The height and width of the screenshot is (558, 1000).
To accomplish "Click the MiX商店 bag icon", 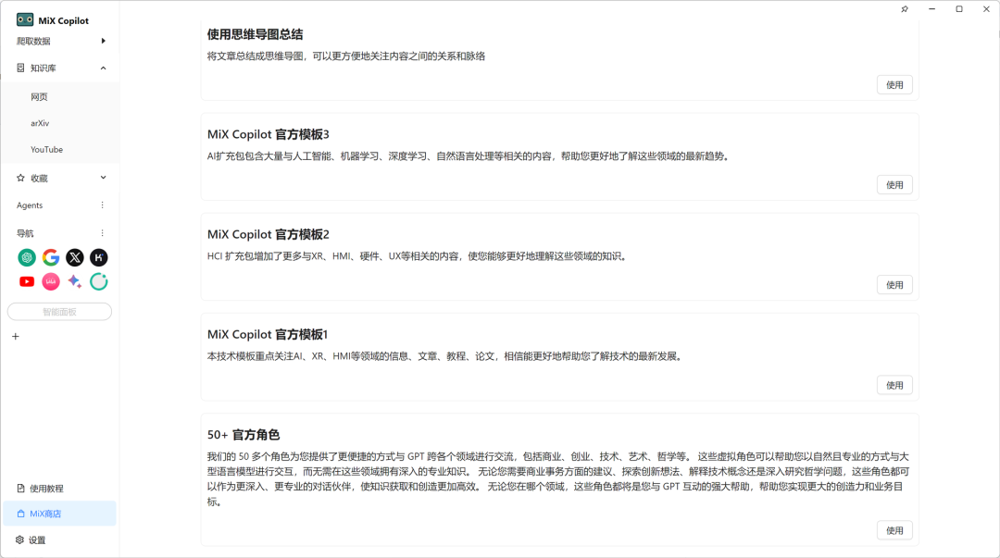I will [x=20, y=514].
